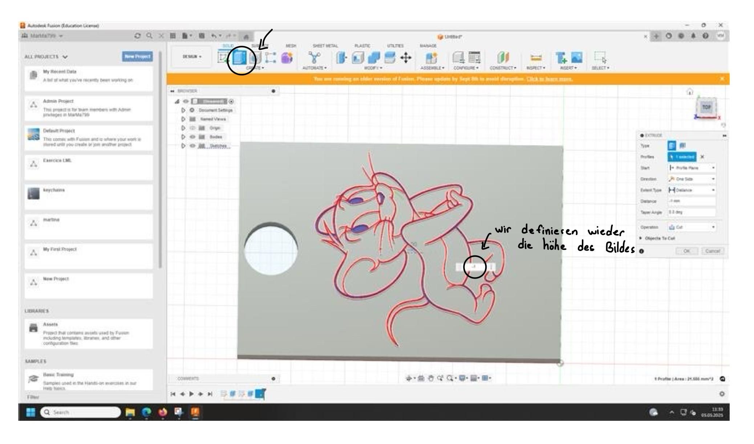Switch to the Manage tab
This screenshot has height=444, width=754.
428,46
